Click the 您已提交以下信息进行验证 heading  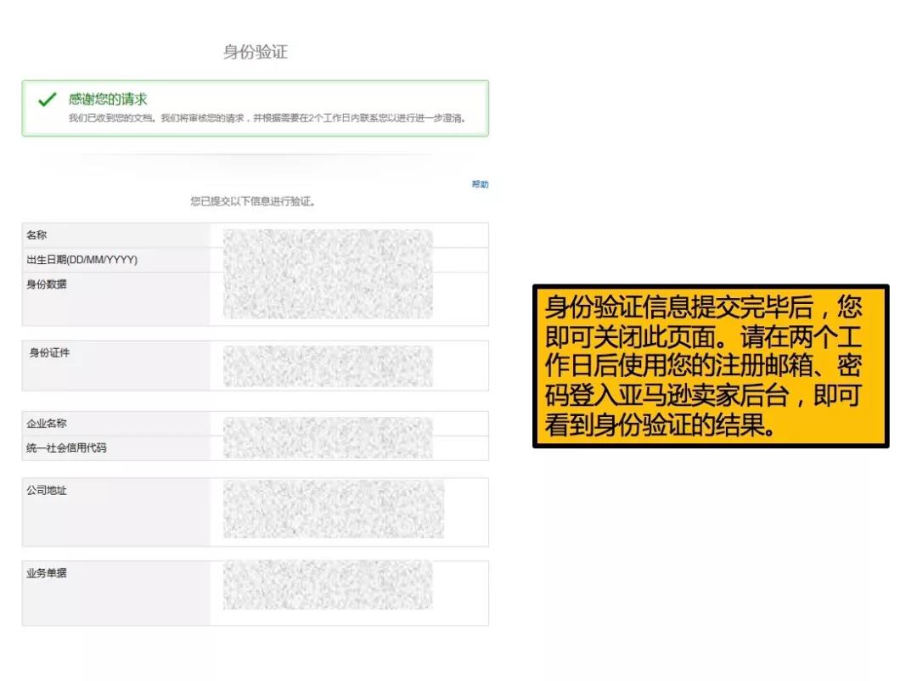(251, 202)
